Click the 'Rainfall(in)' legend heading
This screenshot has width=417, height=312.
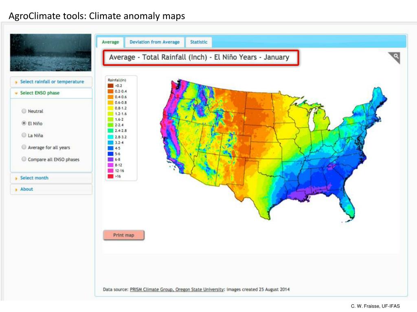pyautogui.click(x=117, y=80)
